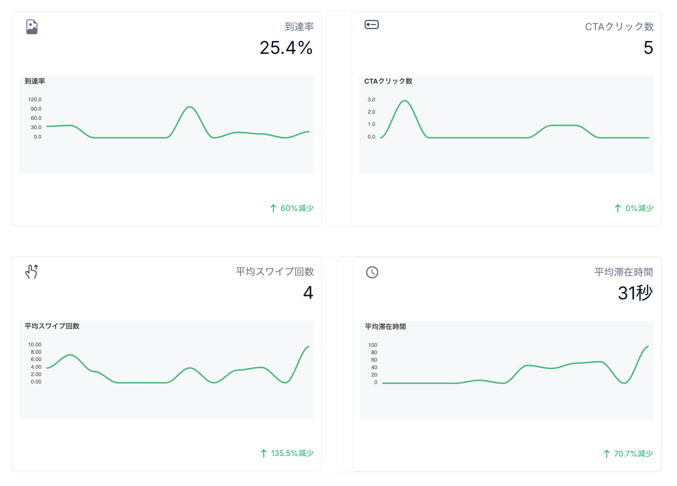Click the CTA click count value 5

tap(648, 48)
